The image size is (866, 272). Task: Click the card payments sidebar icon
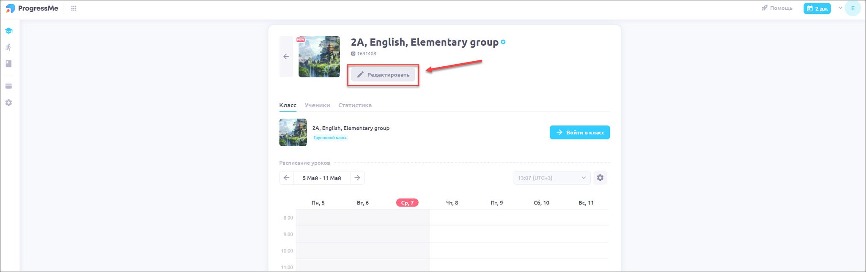[8, 86]
